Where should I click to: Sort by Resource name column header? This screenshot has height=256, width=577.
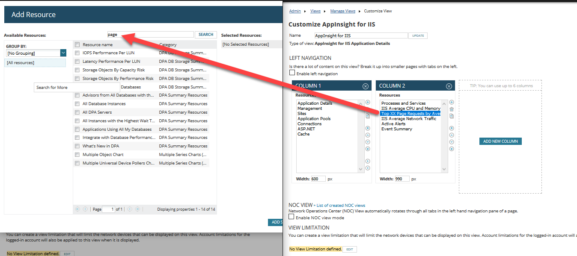pos(98,44)
